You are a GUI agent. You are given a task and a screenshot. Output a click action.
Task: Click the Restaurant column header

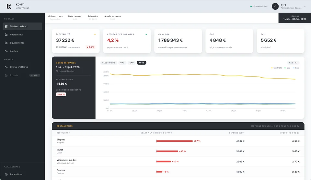tap(63, 133)
